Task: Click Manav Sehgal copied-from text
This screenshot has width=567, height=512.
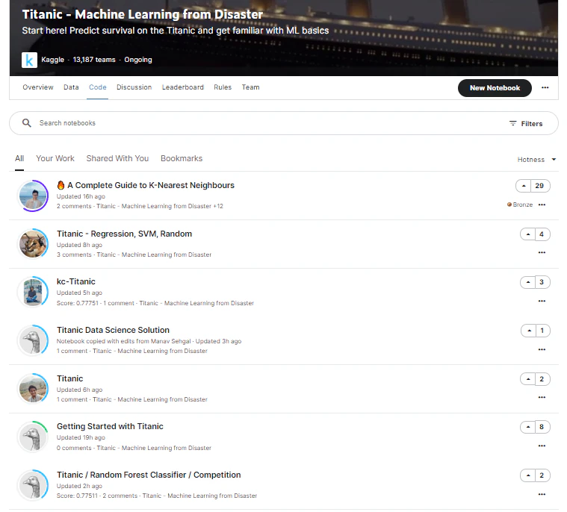Action: point(170,341)
